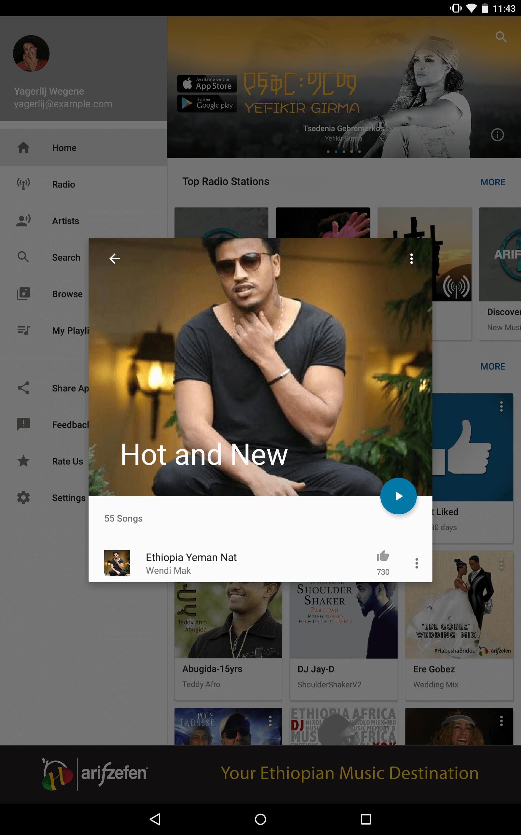The width and height of the screenshot is (521, 835).
Task: Open the Abugida-15yrs Teddy Afro card
Action: click(228, 641)
